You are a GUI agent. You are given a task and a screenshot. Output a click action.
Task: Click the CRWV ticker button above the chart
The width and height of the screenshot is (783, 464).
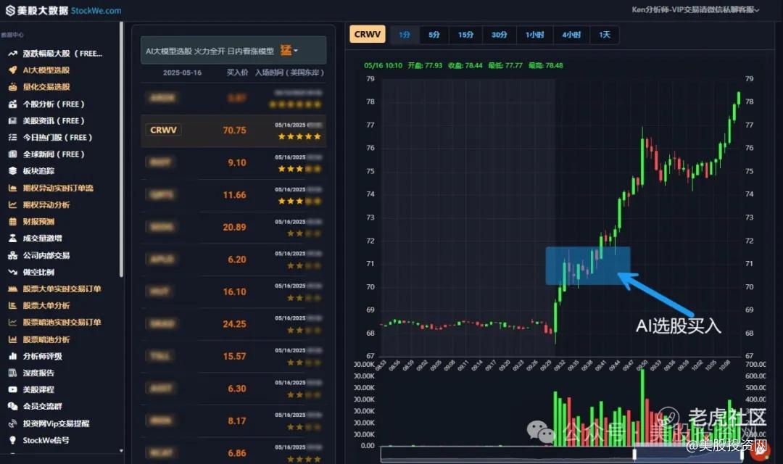[x=368, y=34]
